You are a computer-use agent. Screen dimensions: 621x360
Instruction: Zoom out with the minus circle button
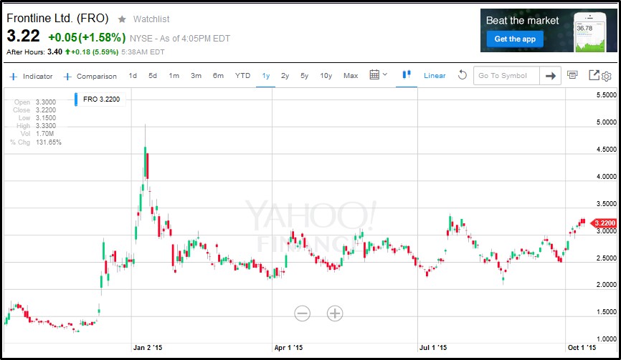pyautogui.click(x=302, y=313)
